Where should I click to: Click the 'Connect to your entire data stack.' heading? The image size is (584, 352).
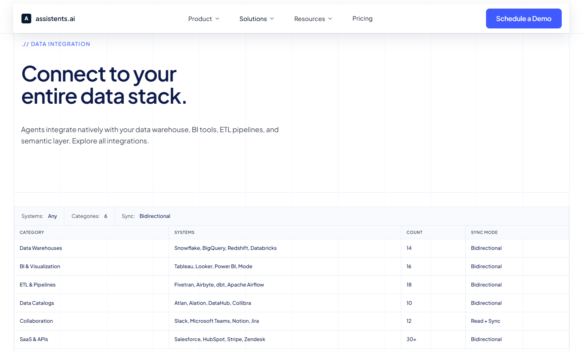[x=104, y=85]
